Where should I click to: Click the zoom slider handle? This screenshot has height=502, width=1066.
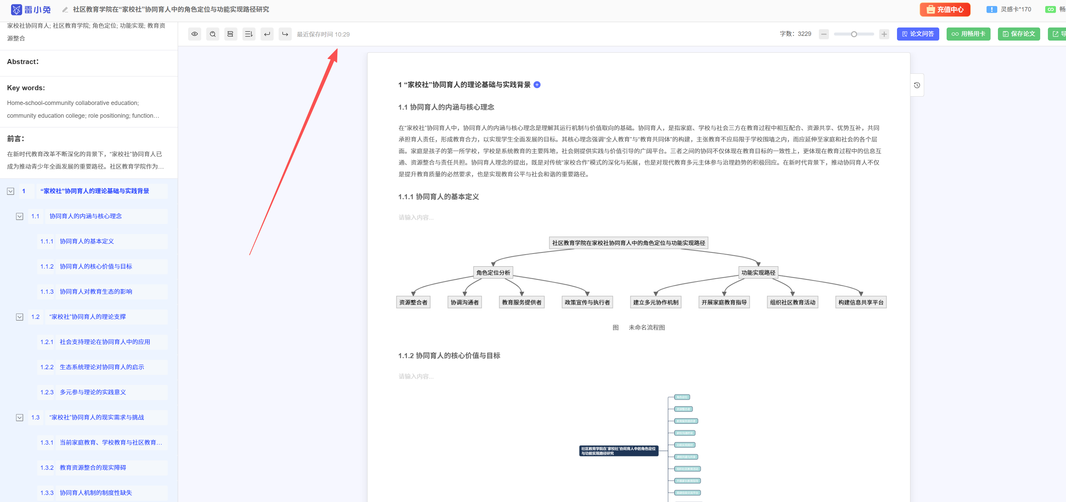coord(854,34)
